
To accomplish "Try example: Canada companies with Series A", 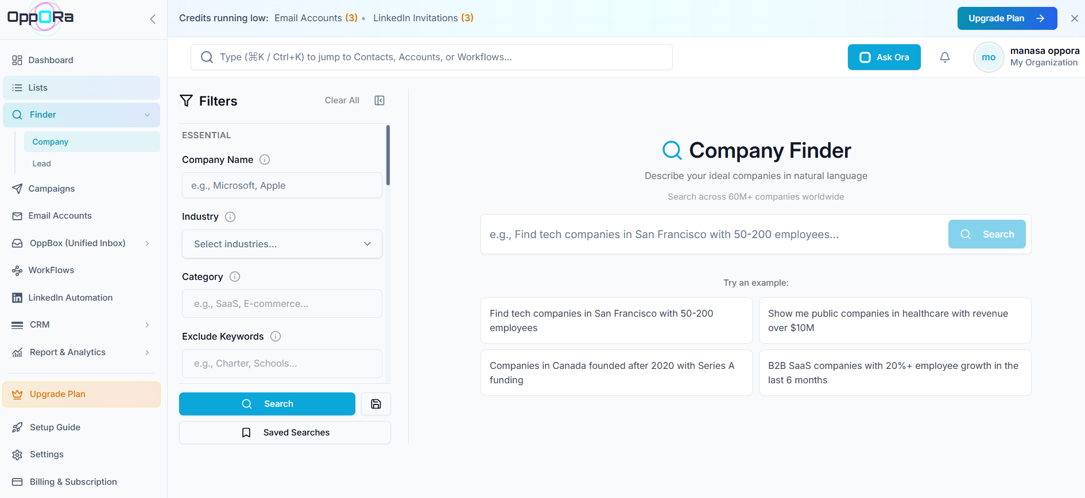I will 617,373.
